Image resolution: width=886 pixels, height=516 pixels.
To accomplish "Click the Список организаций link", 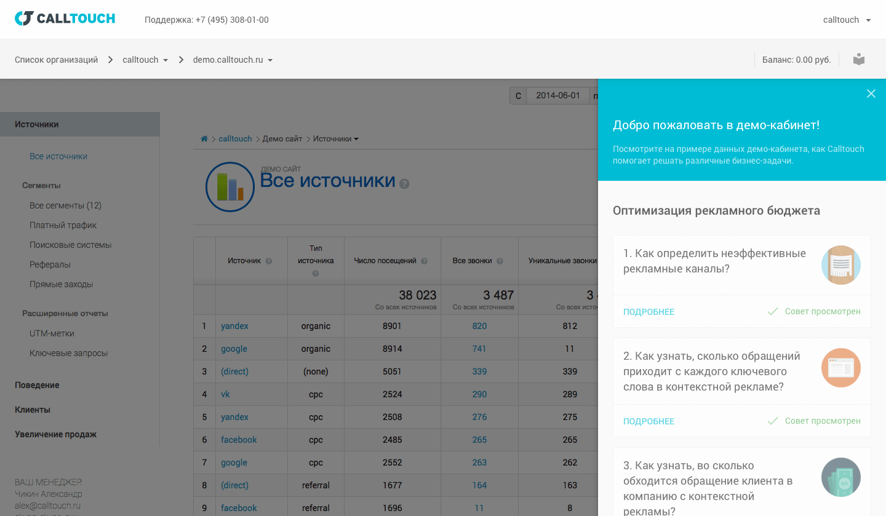I will coord(56,60).
